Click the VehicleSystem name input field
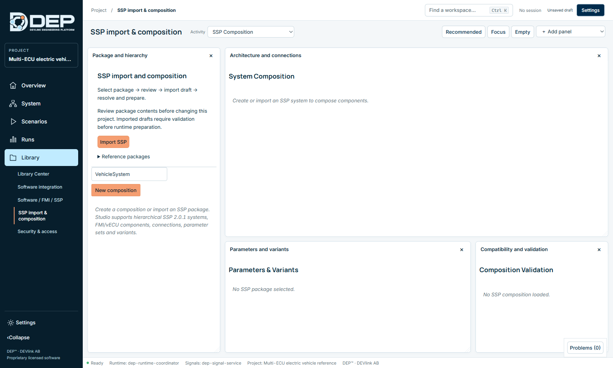 click(x=129, y=174)
